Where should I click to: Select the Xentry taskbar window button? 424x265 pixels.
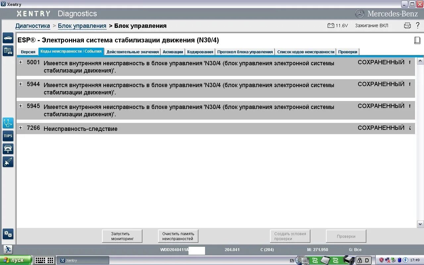point(82,260)
